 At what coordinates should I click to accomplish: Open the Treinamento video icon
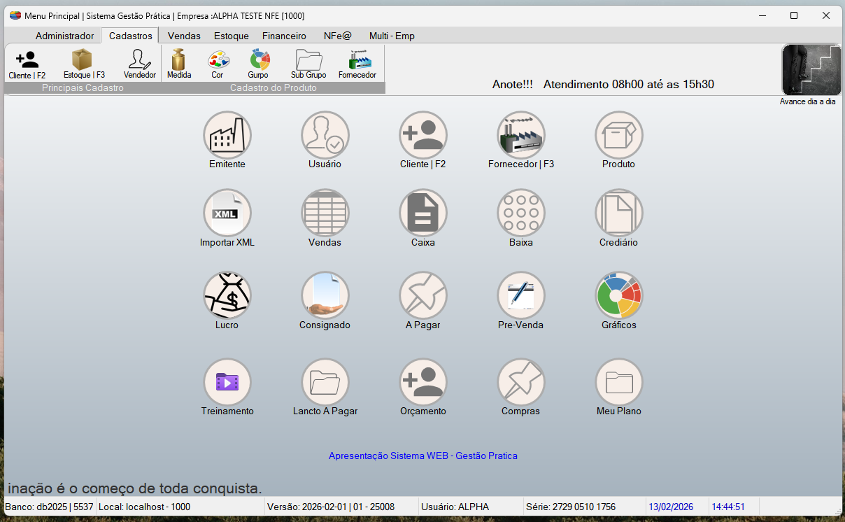pyautogui.click(x=227, y=382)
